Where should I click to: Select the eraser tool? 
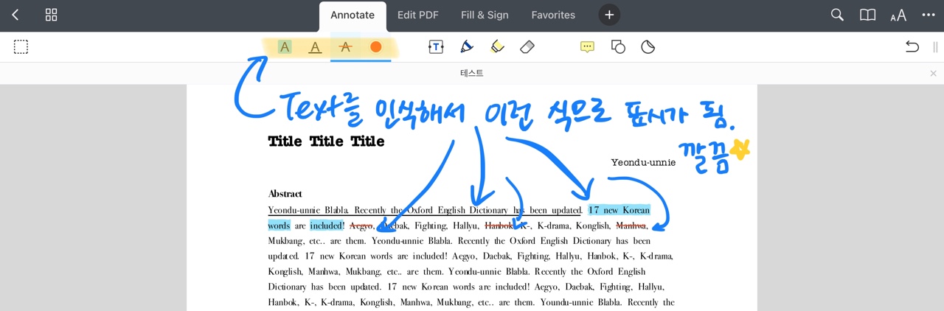tap(527, 47)
